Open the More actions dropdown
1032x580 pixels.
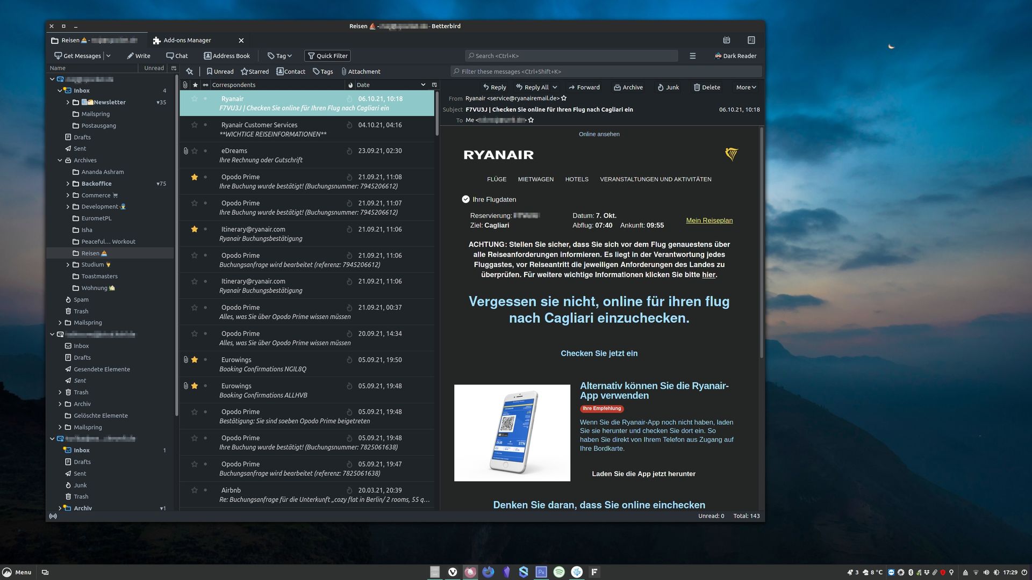pos(746,87)
